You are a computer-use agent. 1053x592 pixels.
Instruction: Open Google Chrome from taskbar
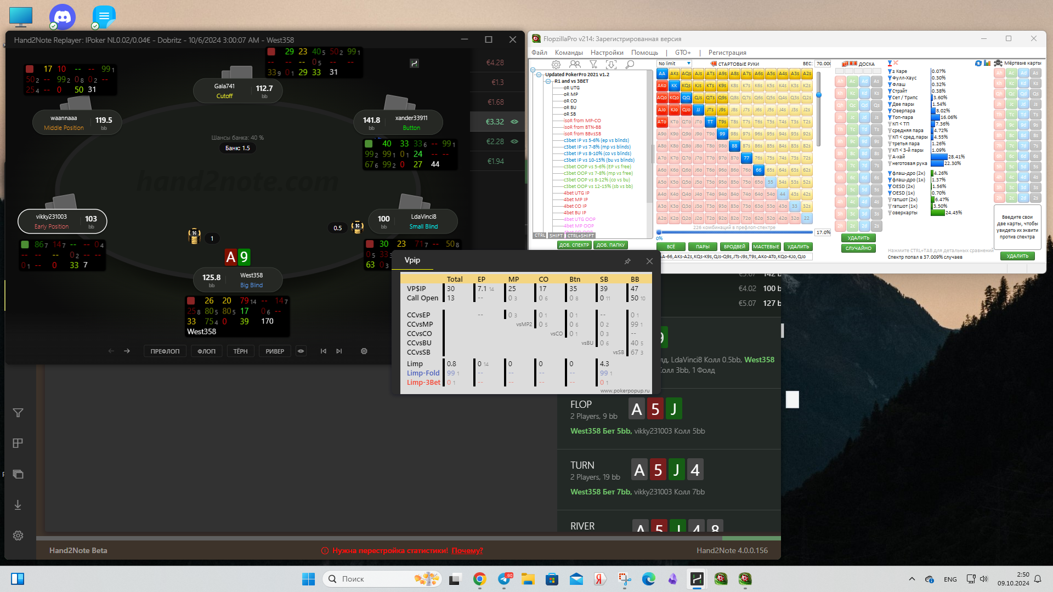point(480,579)
